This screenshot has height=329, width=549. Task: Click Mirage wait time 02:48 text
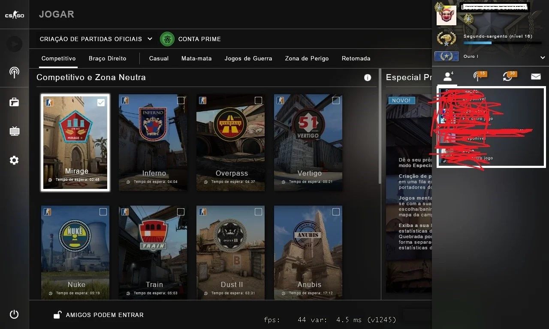(x=77, y=179)
